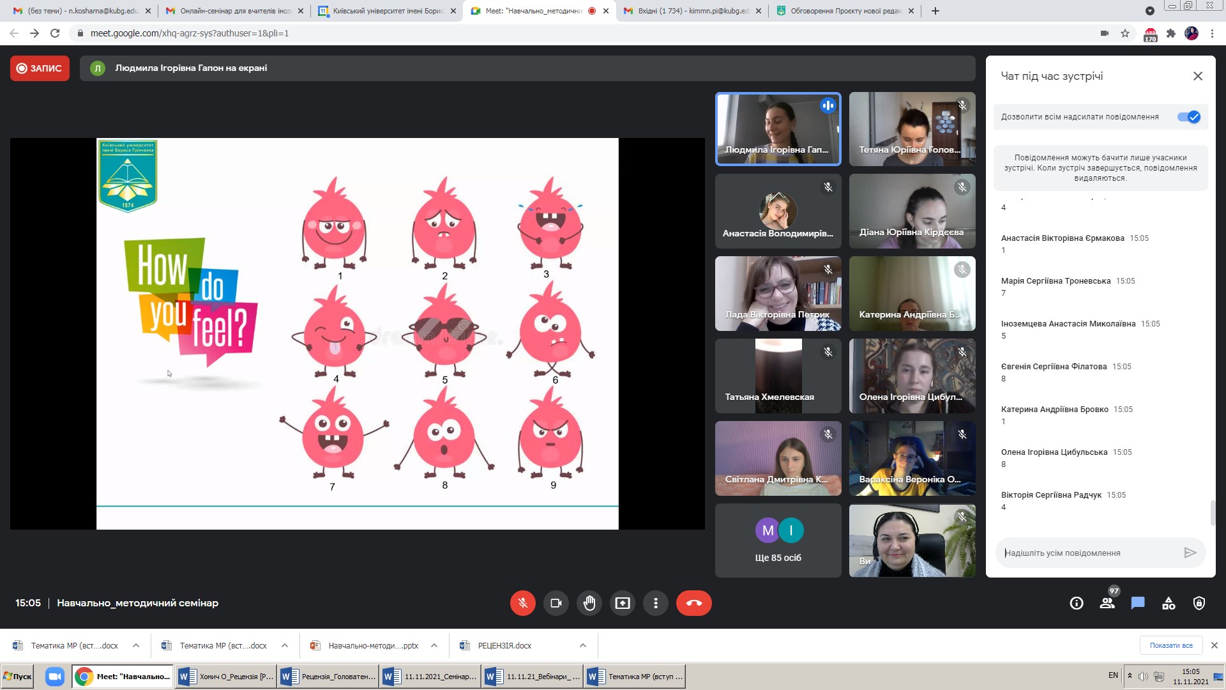This screenshot has height=690, width=1226.
Task: Open host controls shield icon
Action: pyautogui.click(x=1199, y=603)
